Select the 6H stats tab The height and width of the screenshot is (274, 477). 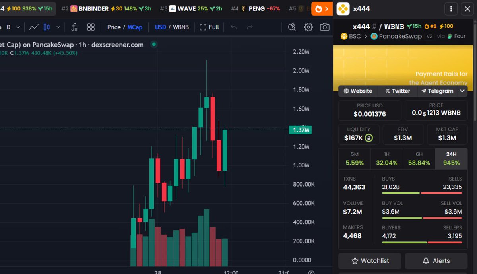[419, 159]
